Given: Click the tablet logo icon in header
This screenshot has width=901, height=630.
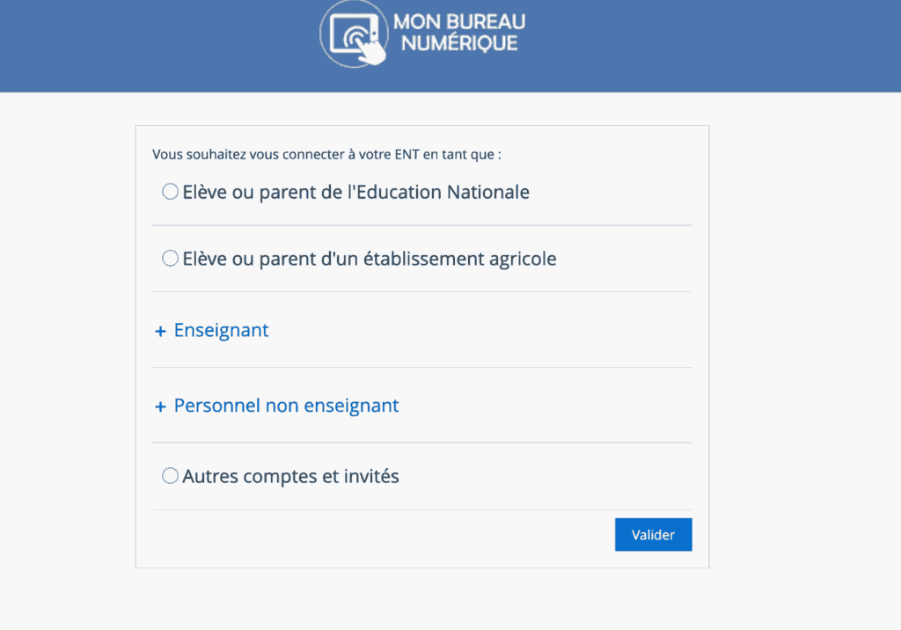Looking at the screenshot, I should point(353,32).
